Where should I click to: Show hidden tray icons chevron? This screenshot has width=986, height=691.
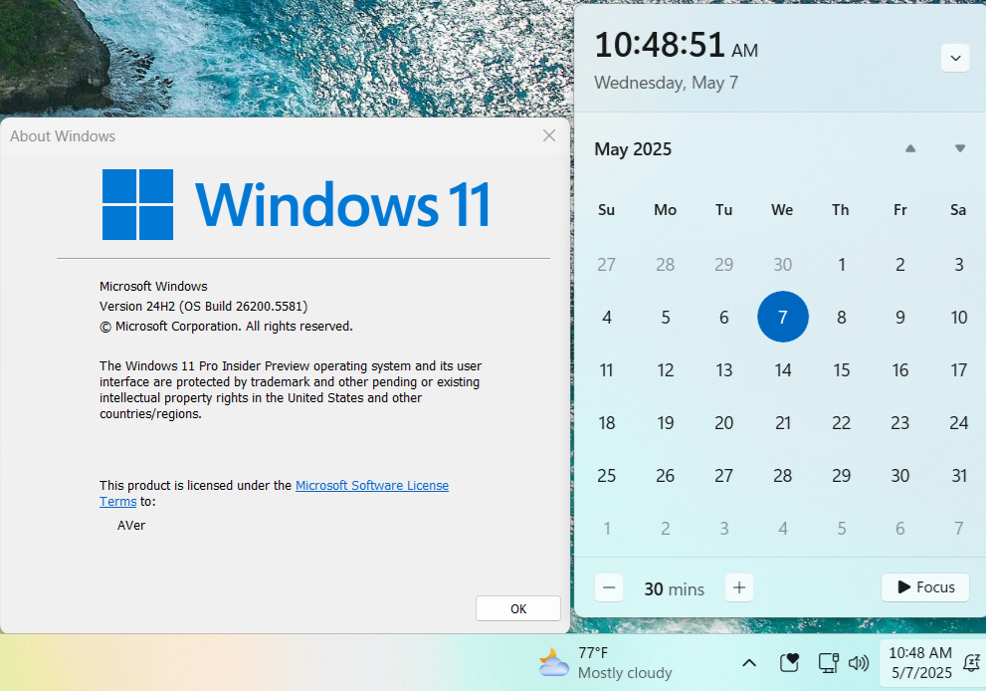point(749,663)
